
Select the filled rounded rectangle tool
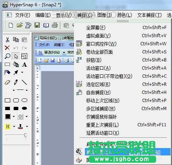(x=16, y=108)
